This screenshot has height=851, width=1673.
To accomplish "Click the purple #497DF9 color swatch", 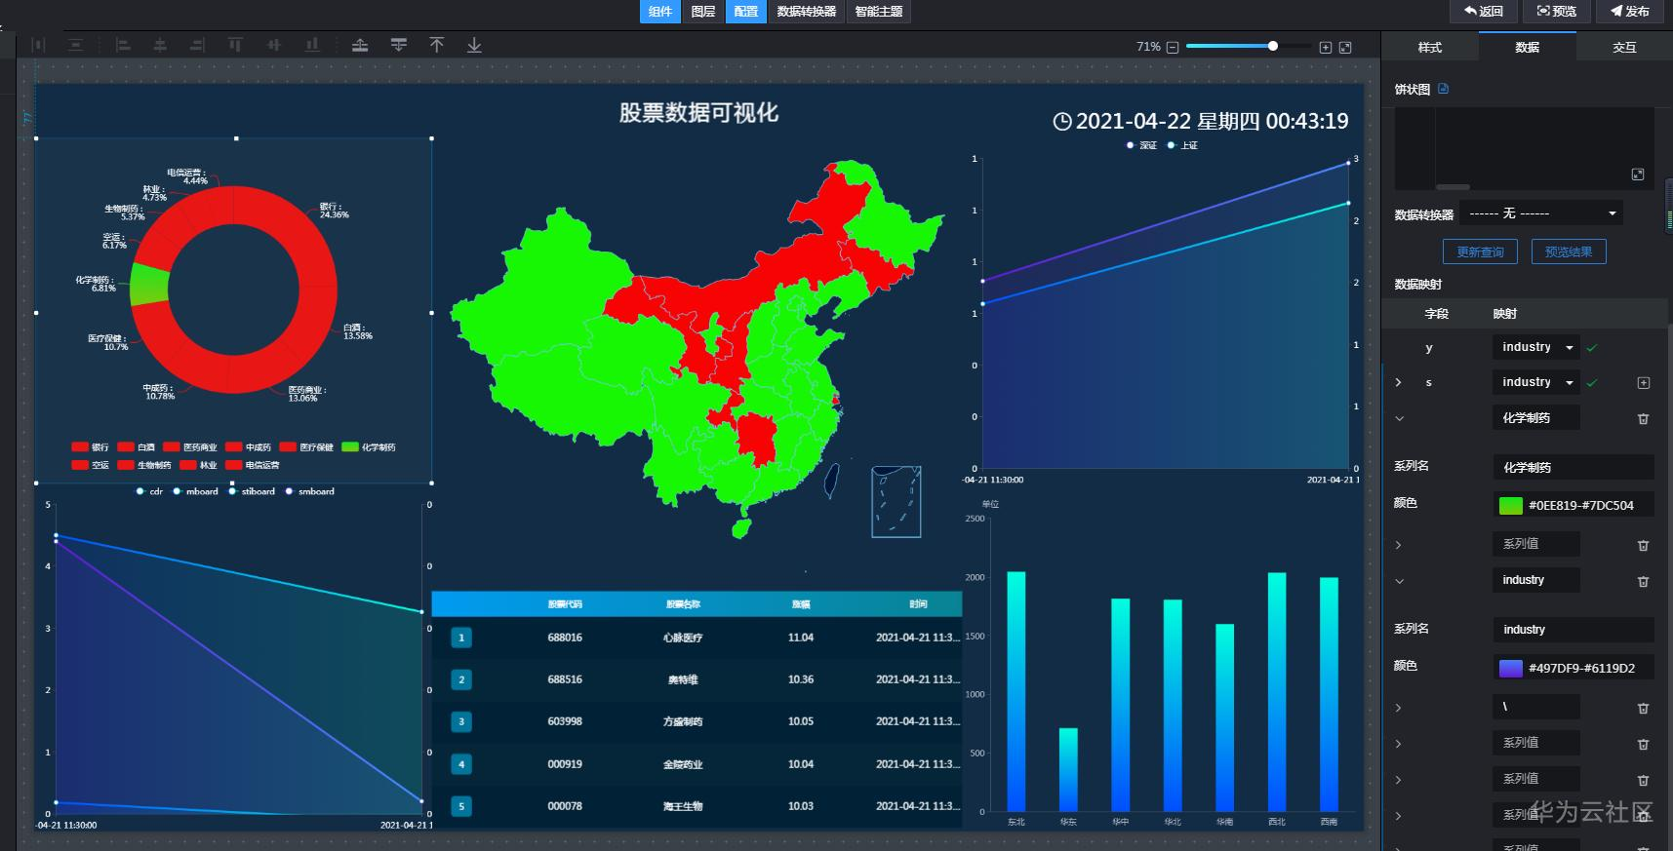I will (x=1510, y=669).
